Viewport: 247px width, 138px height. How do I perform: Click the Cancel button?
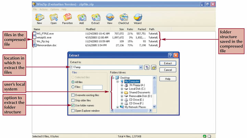[x=168, y=70]
